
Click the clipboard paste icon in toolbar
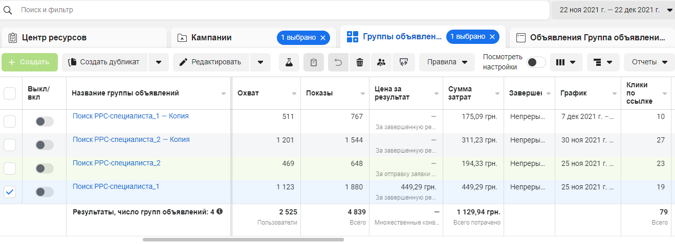coord(314,62)
